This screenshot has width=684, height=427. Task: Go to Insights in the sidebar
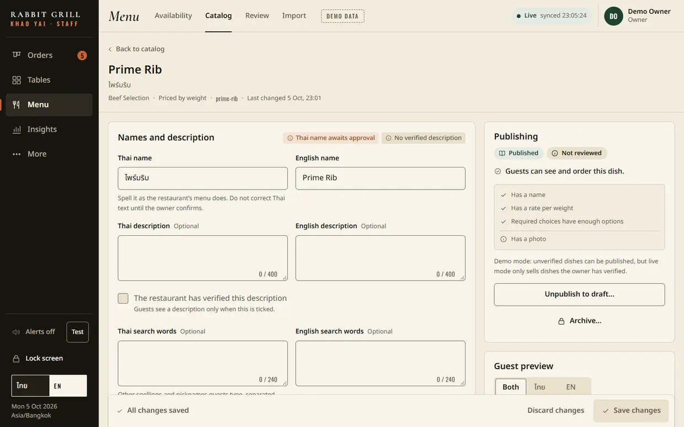[49, 129]
